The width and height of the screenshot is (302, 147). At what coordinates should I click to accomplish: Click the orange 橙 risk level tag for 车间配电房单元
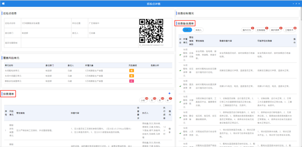132,71
